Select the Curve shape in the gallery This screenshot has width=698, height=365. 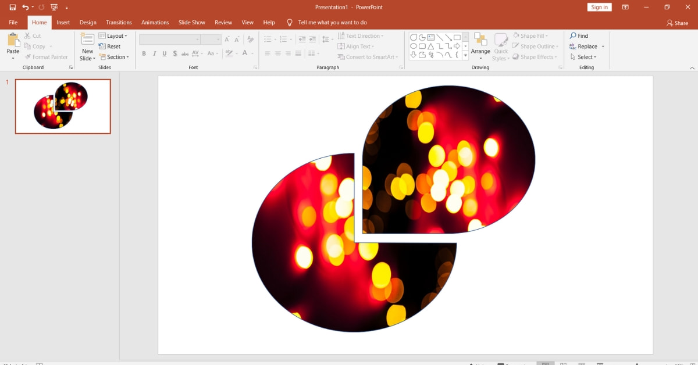tap(448, 55)
